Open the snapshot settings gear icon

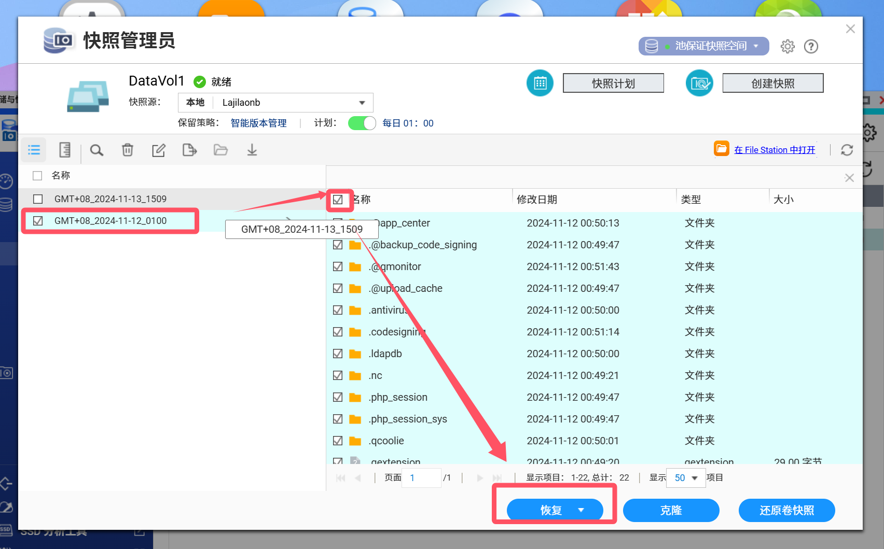click(x=788, y=46)
